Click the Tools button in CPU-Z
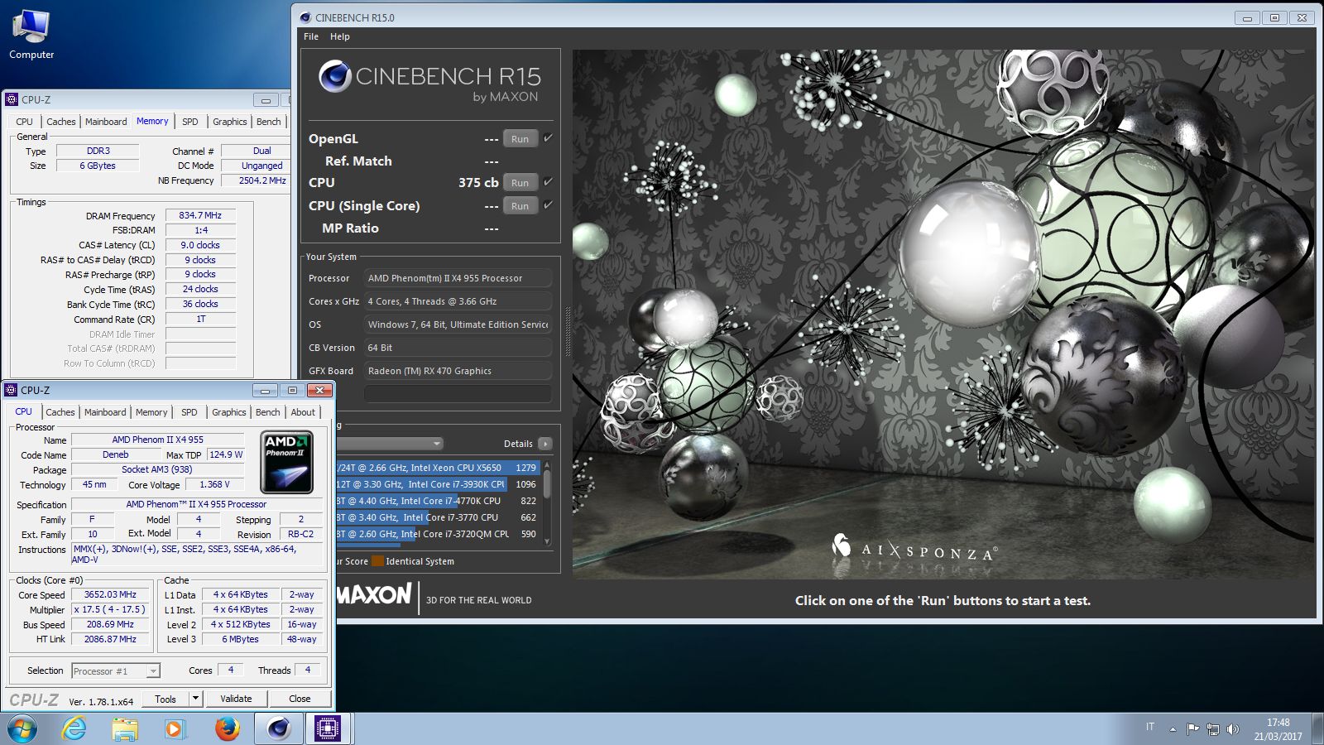1324x745 pixels. point(165,699)
